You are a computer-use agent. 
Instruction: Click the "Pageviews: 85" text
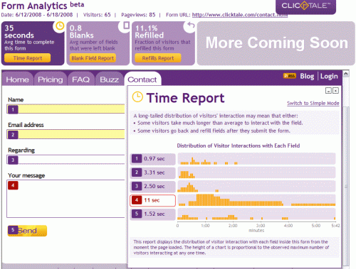click(x=138, y=15)
